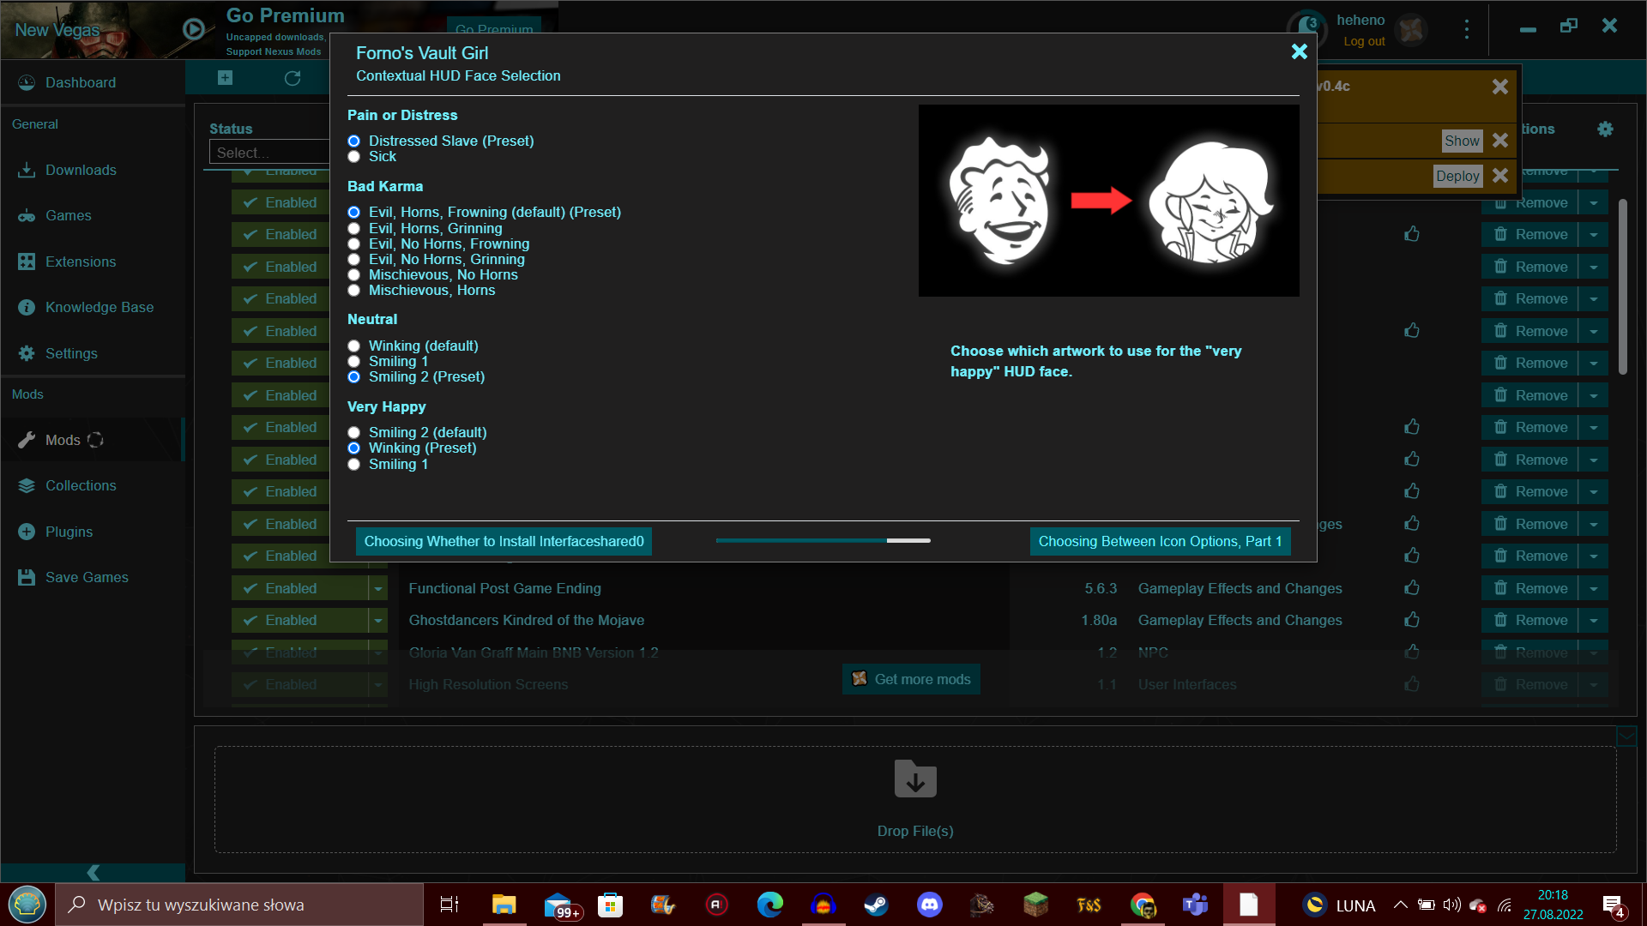Remove Functional Post Game Ending mod

1529,588
